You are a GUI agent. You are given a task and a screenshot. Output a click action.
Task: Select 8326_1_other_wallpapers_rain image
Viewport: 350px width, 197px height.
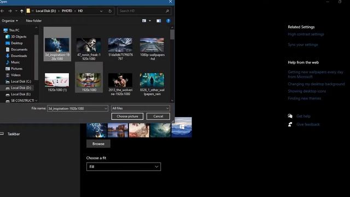tap(152, 84)
